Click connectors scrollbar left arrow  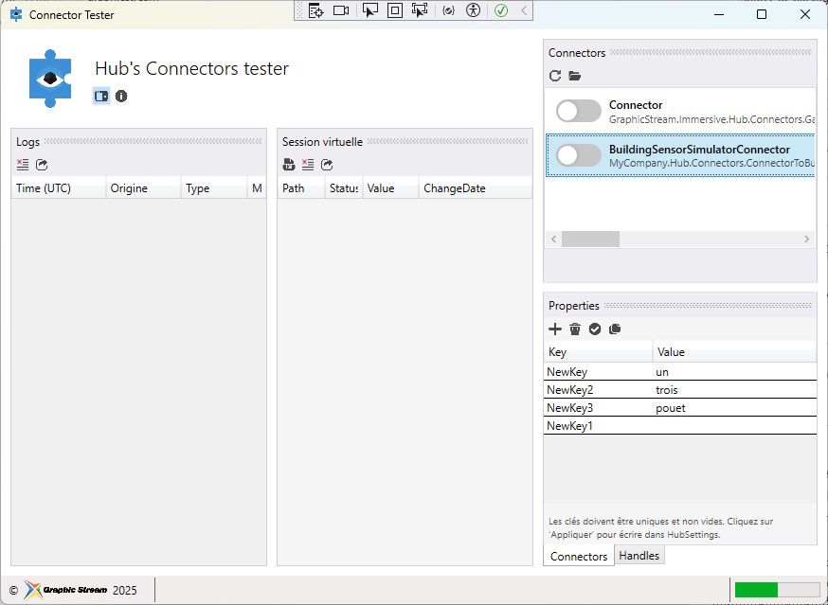point(553,240)
